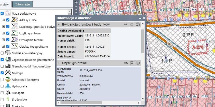Enable the Hydrografia layer checkbox
The width and height of the screenshot is (215, 107).
pyautogui.click(x=2, y=86)
